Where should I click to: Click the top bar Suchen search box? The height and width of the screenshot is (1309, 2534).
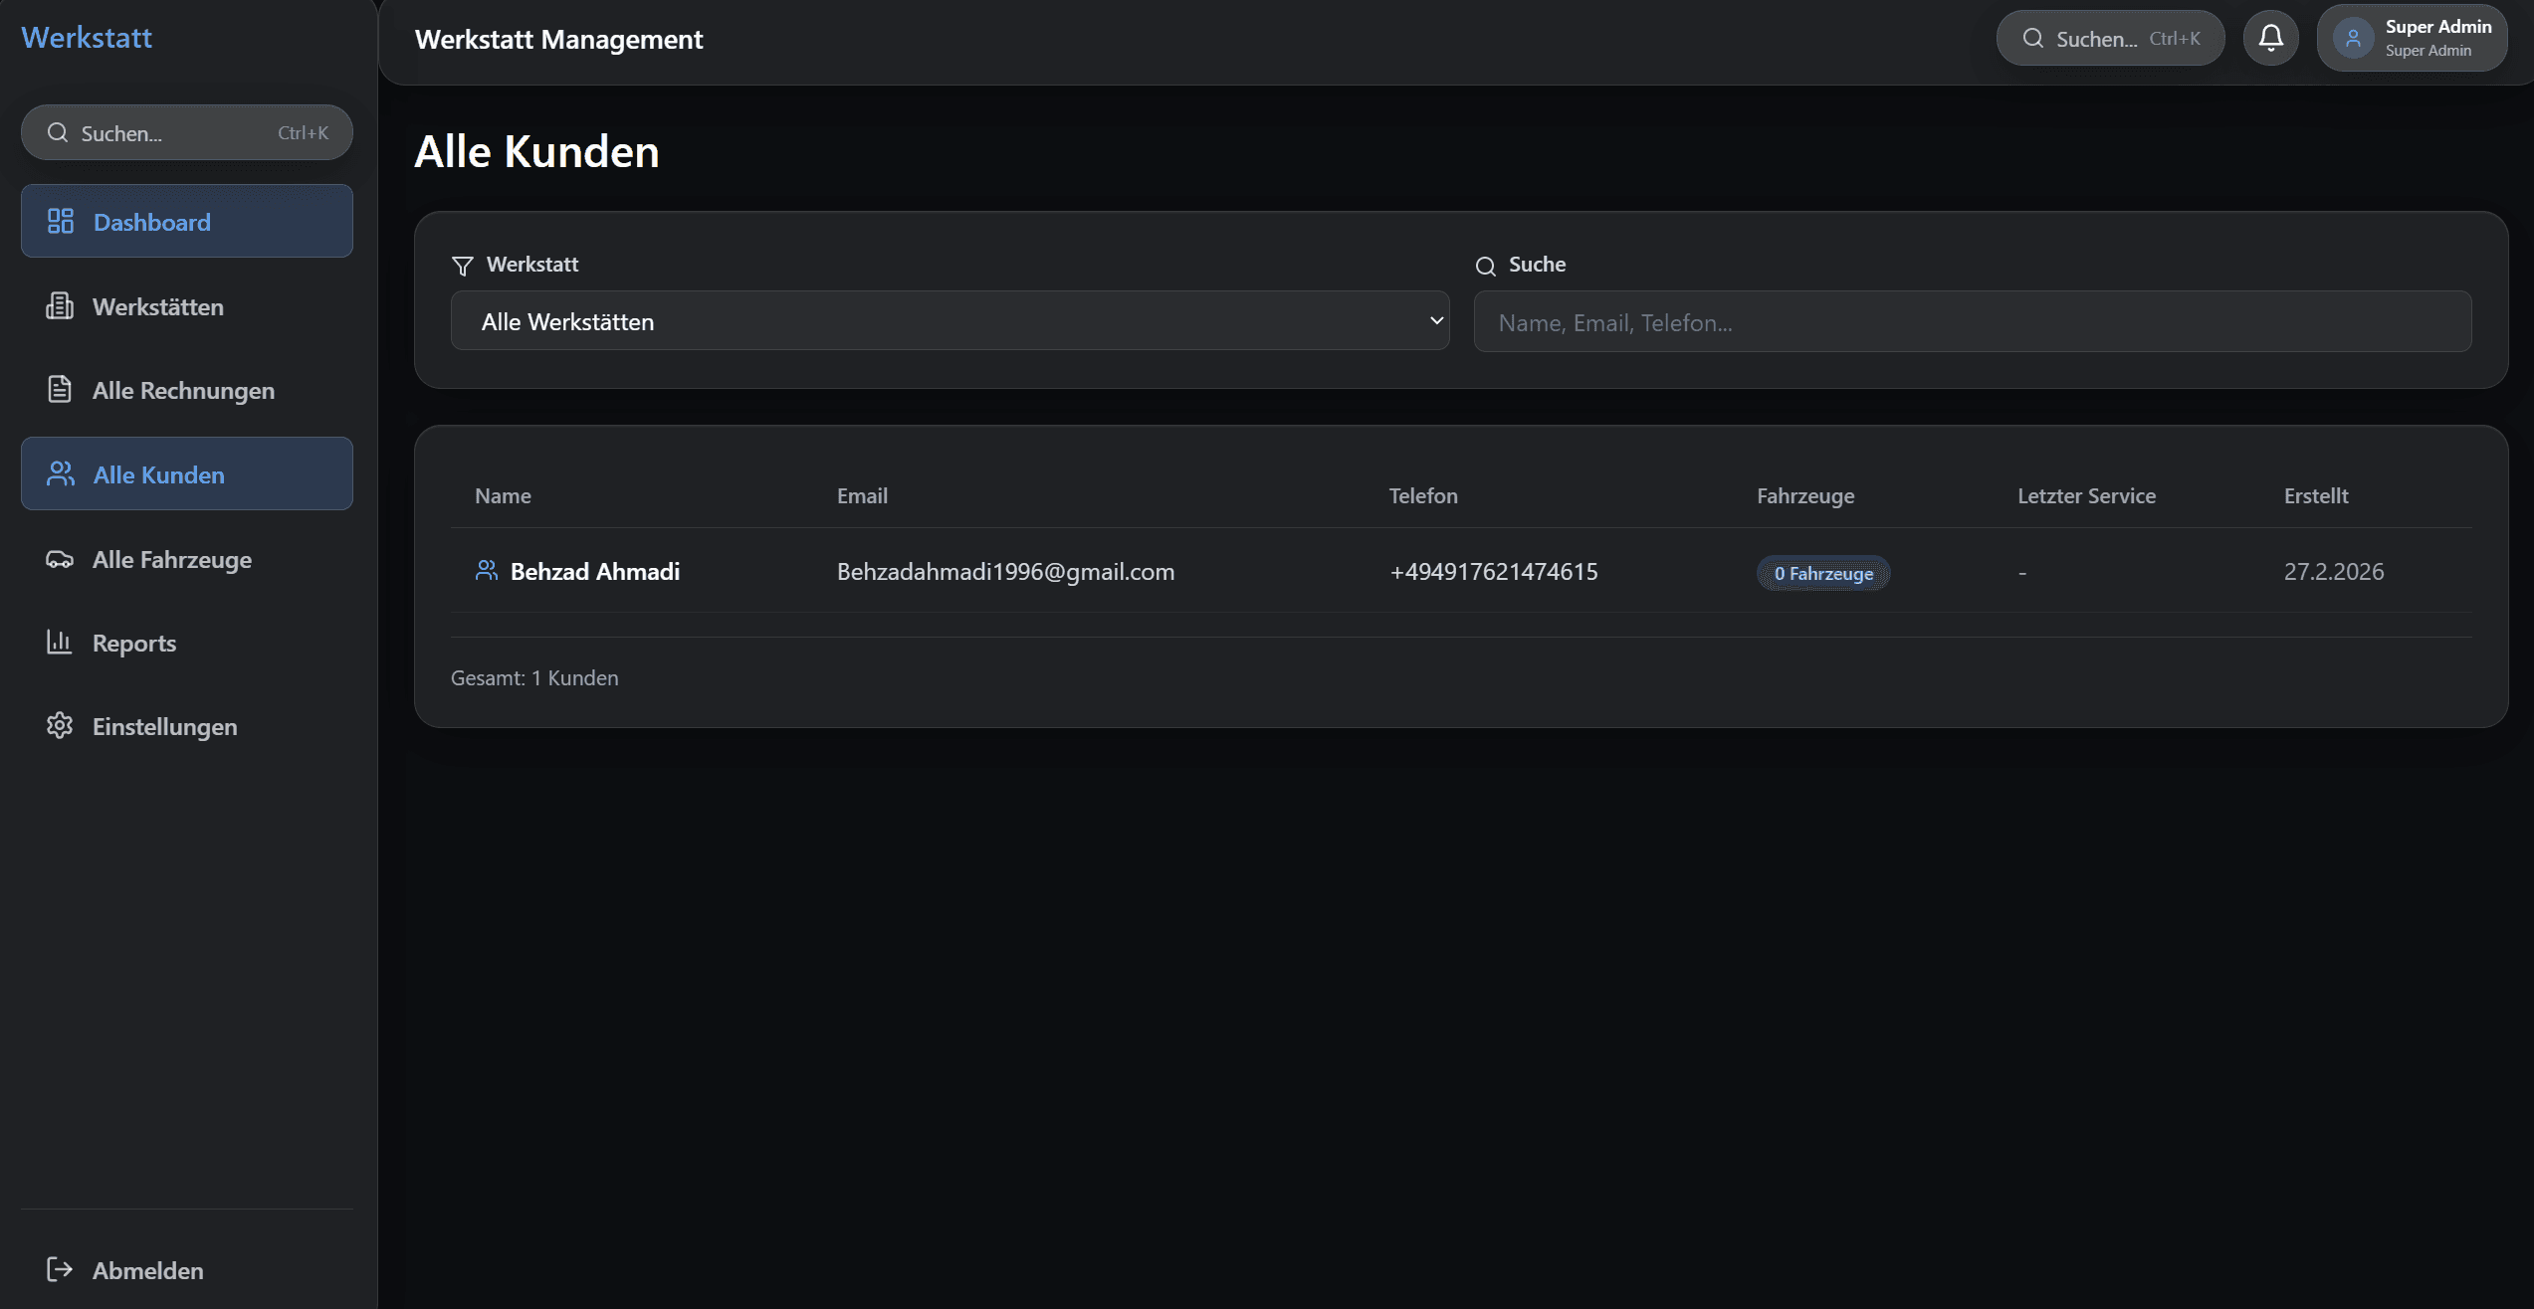pyautogui.click(x=2110, y=39)
